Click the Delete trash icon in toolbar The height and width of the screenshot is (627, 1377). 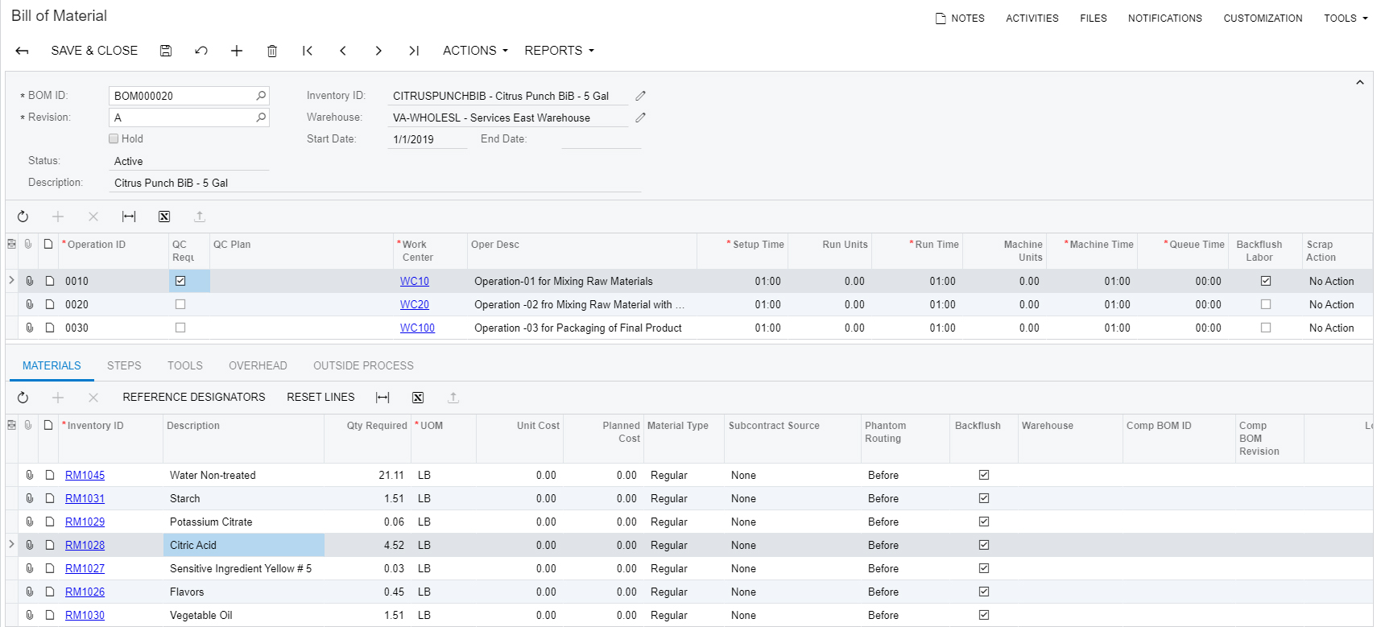click(272, 51)
